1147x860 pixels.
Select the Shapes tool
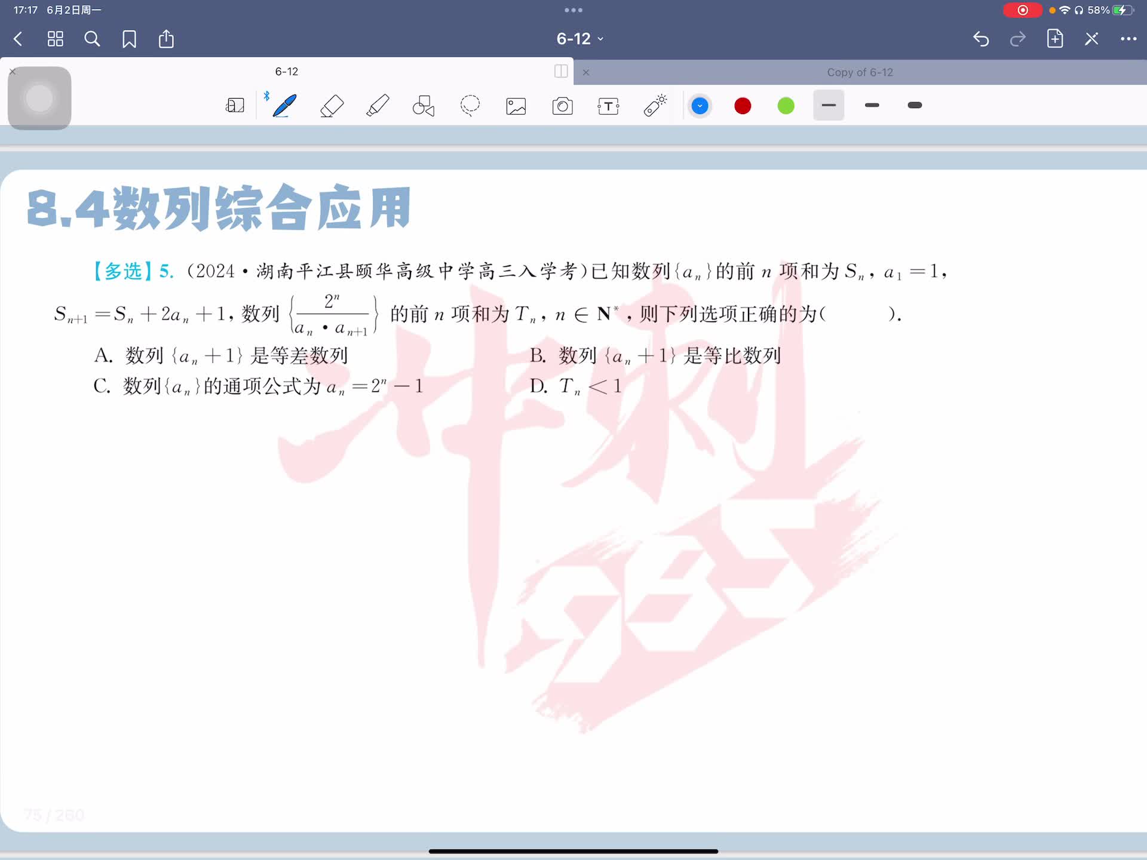[424, 106]
